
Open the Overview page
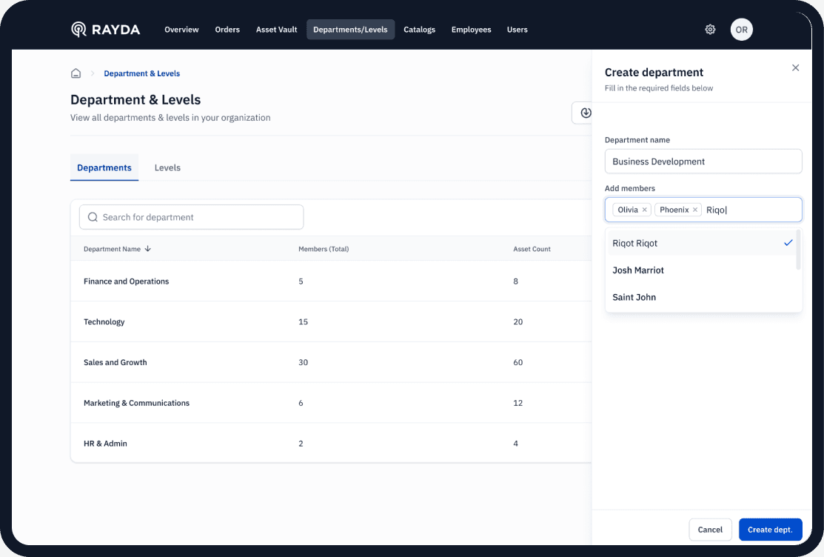click(181, 30)
